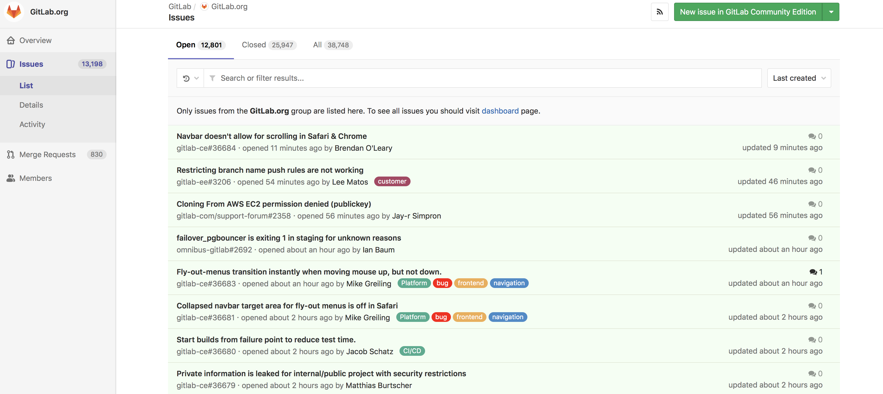Click the RSS feed subscription icon

pos(660,12)
